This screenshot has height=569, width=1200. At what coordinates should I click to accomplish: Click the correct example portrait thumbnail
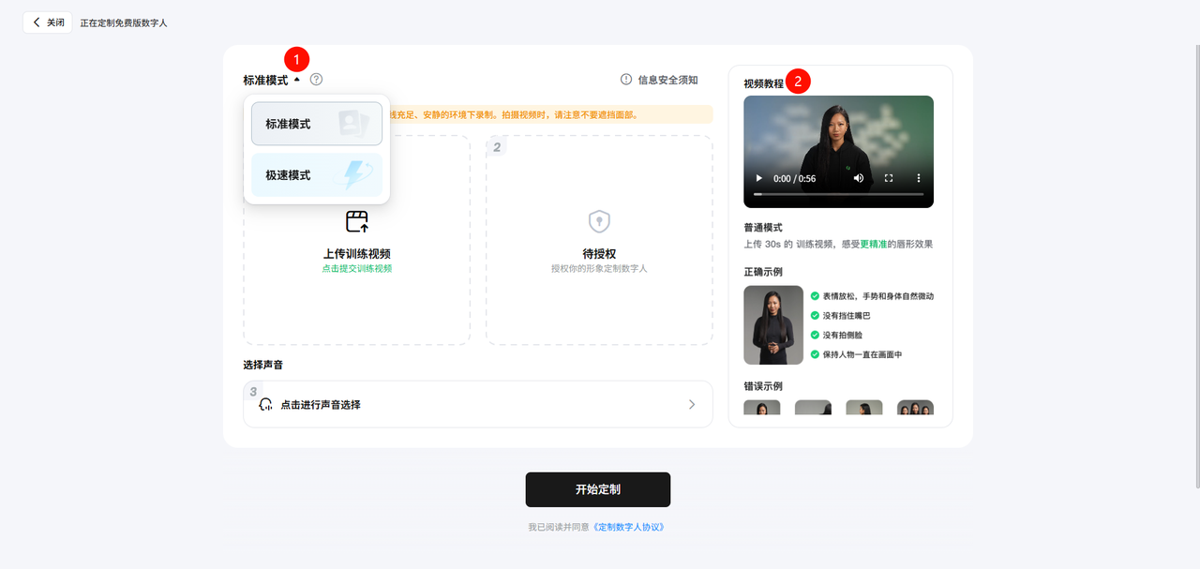click(772, 324)
